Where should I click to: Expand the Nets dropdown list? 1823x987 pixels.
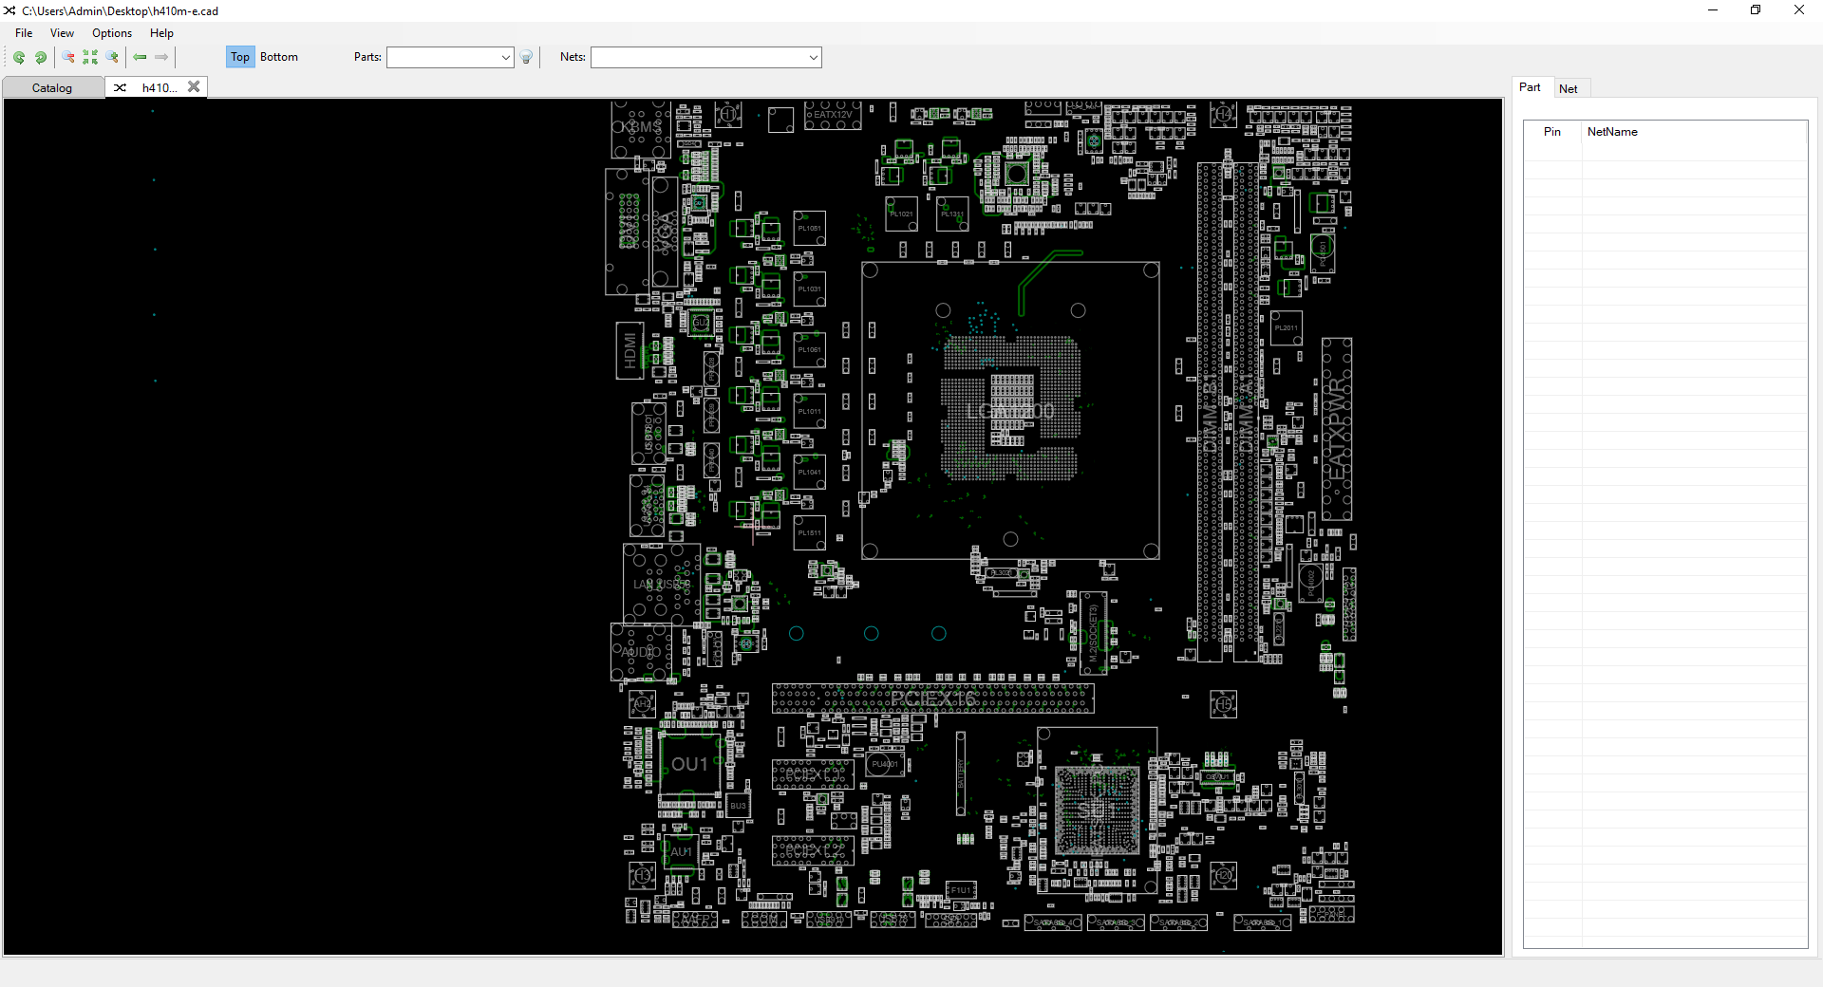point(813,58)
